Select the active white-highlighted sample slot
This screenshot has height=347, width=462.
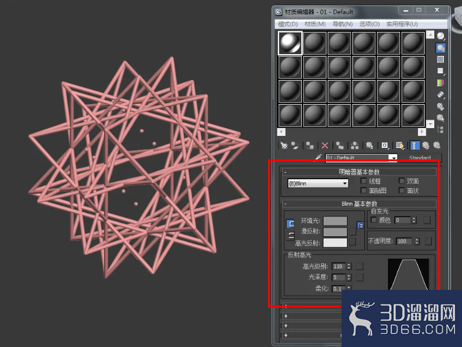pos(290,43)
